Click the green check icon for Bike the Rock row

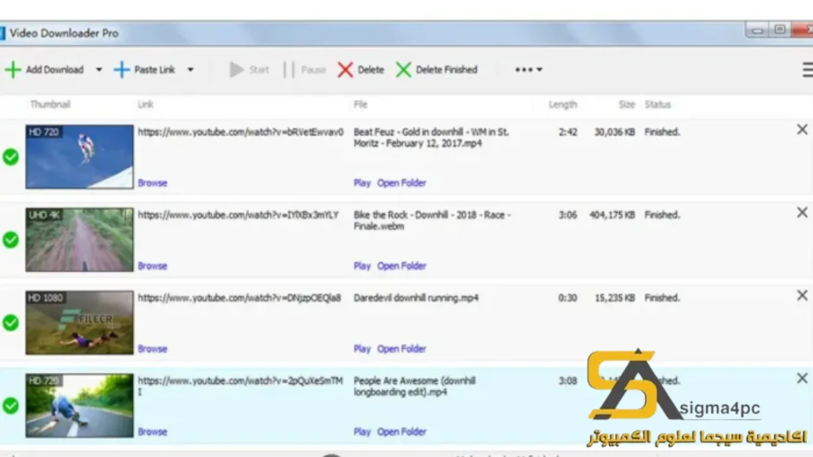(x=11, y=240)
